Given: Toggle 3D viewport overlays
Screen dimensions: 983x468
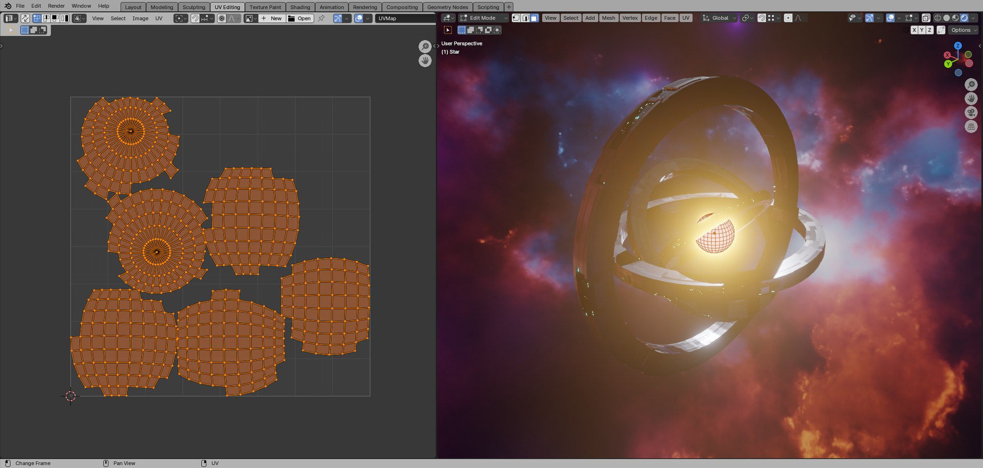Looking at the screenshot, I should 891,18.
